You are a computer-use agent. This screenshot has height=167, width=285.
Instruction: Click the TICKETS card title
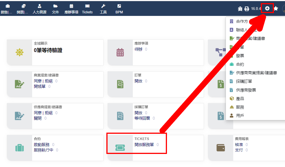tap(142, 139)
